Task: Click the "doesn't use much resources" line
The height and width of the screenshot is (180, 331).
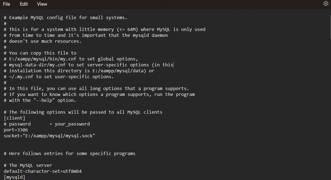Action: tap(42, 41)
